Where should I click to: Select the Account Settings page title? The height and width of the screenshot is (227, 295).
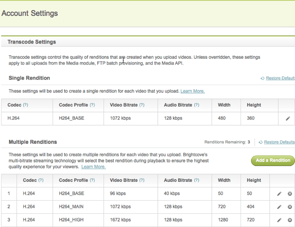pyautogui.click(x=29, y=13)
